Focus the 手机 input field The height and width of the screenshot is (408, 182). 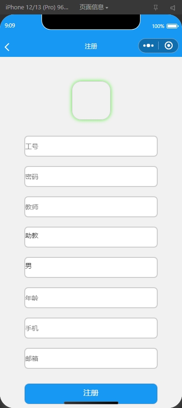(x=91, y=328)
